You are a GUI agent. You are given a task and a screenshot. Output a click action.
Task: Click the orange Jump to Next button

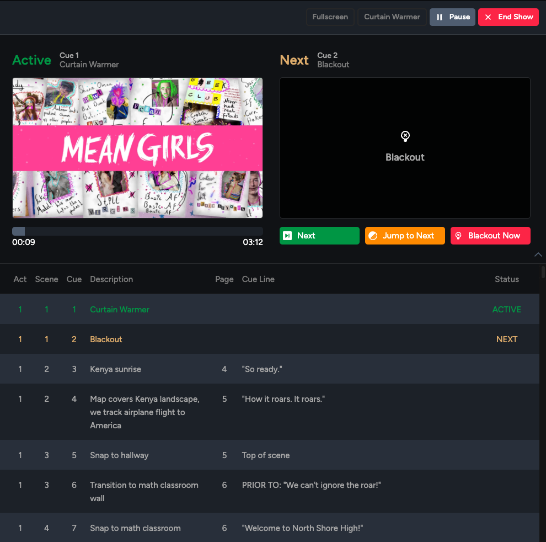tap(405, 236)
